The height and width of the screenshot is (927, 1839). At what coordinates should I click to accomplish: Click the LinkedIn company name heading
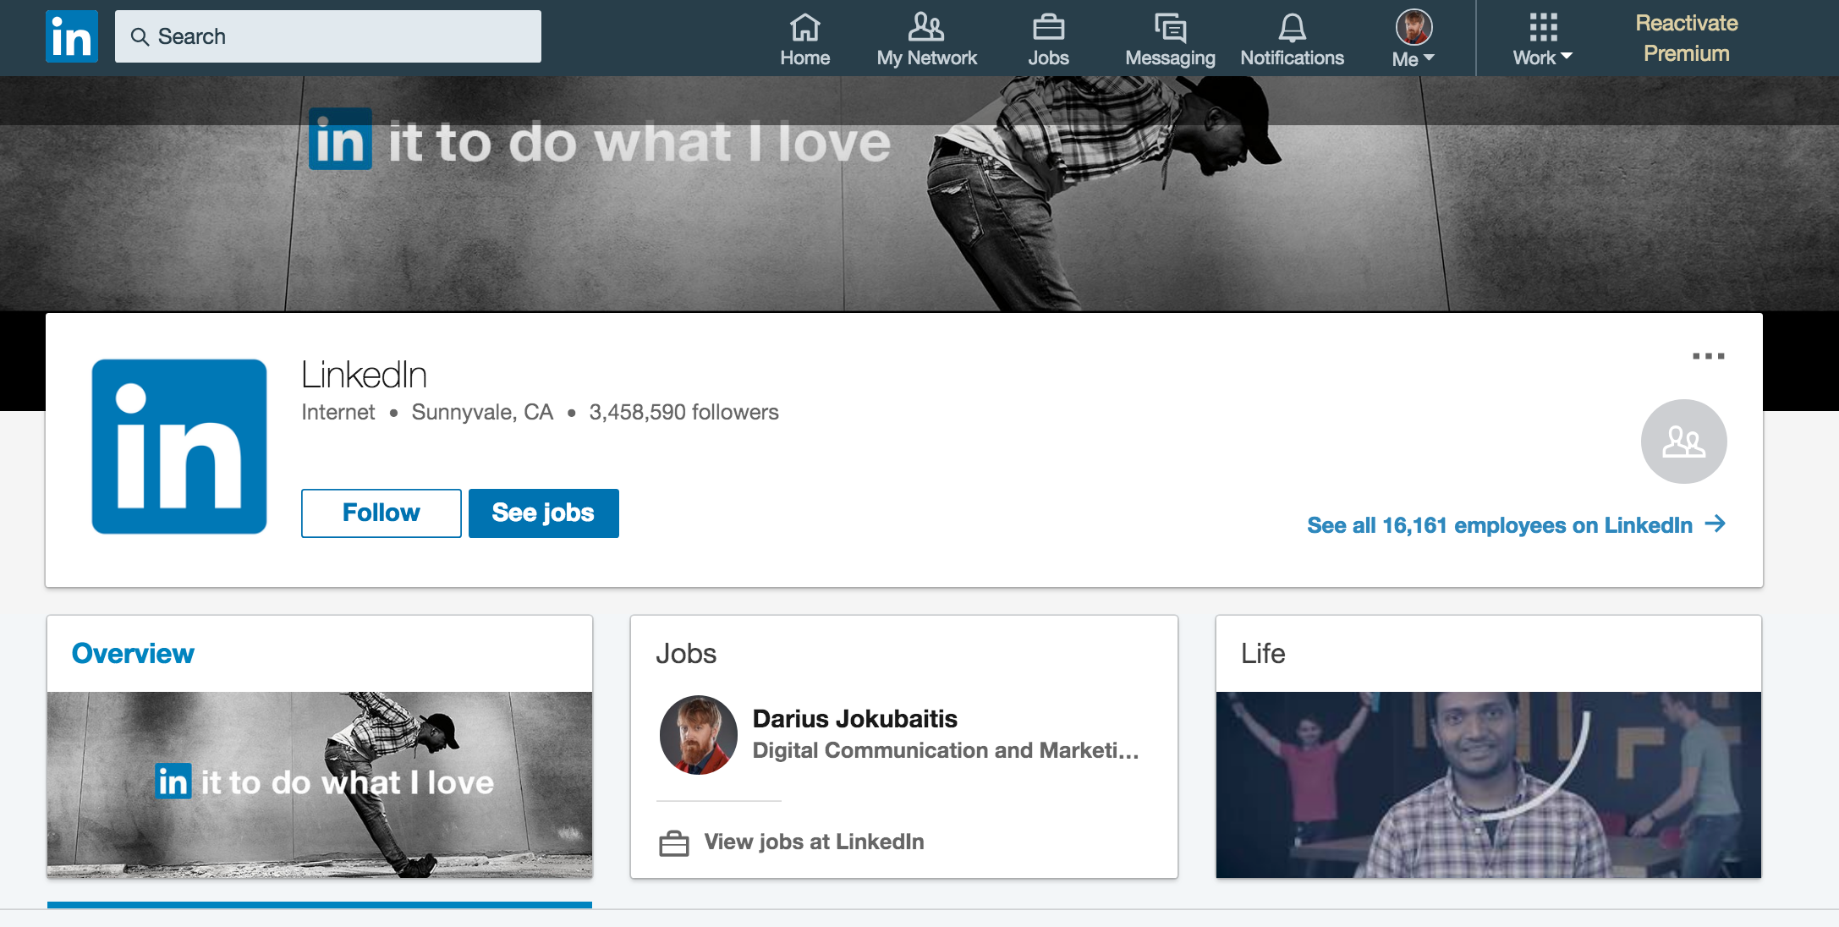point(364,375)
